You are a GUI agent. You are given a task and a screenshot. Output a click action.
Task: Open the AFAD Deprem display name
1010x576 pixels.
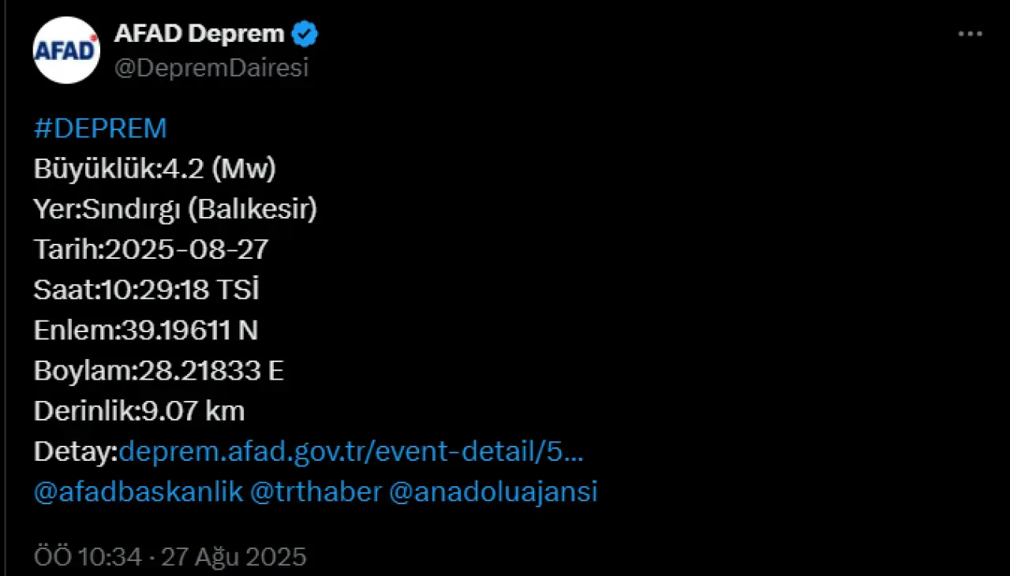tap(199, 34)
